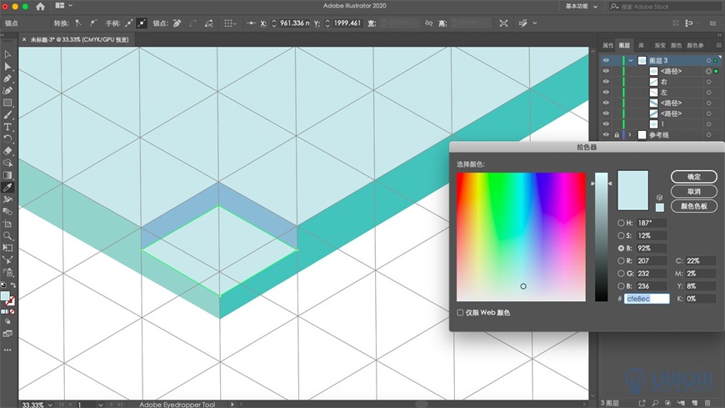Enable the 仅限 Web 颜色 checkbox
Image resolution: width=725 pixels, height=408 pixels.
[x=461, y=313]
